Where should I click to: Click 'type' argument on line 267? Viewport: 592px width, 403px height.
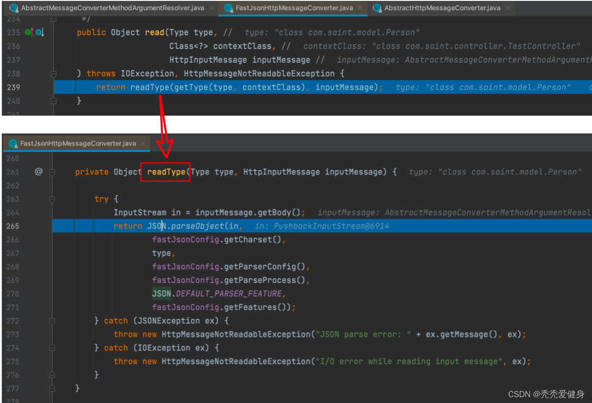click(161, 254)
